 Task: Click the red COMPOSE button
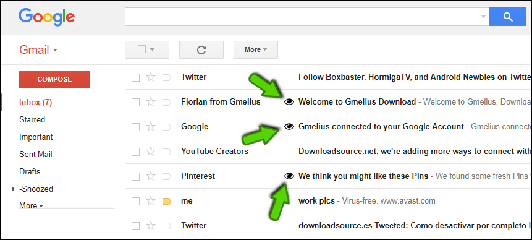54,79
